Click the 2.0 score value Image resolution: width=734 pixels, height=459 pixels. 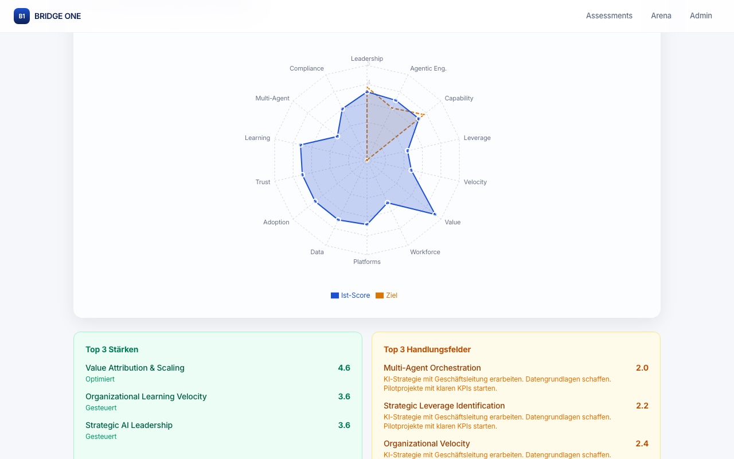pos(642,368)
